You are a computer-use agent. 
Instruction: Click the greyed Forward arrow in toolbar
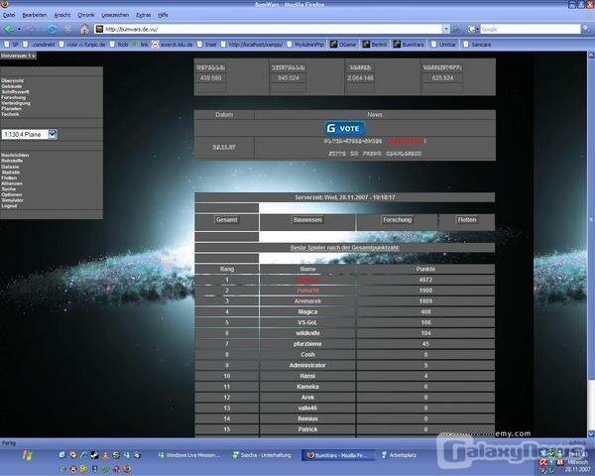coord(31,29)
